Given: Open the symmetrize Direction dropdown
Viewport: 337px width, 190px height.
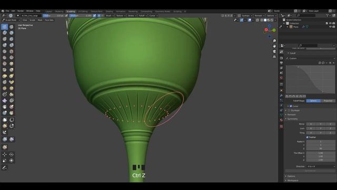Looking at the screenshot, I should (321, 167).
